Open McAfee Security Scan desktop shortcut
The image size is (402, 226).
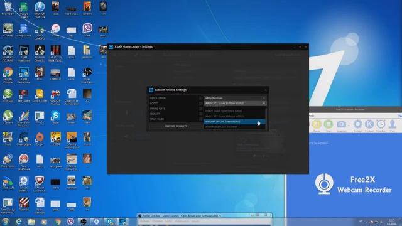40,184
